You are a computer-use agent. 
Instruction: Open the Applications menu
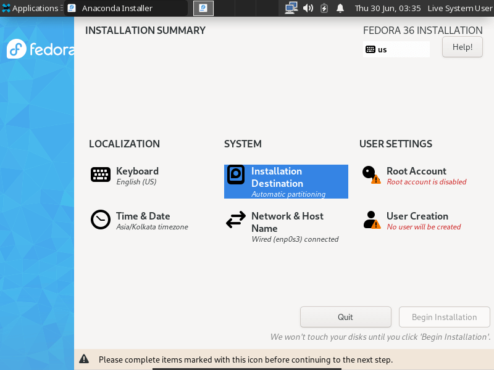tap(31, 8)
